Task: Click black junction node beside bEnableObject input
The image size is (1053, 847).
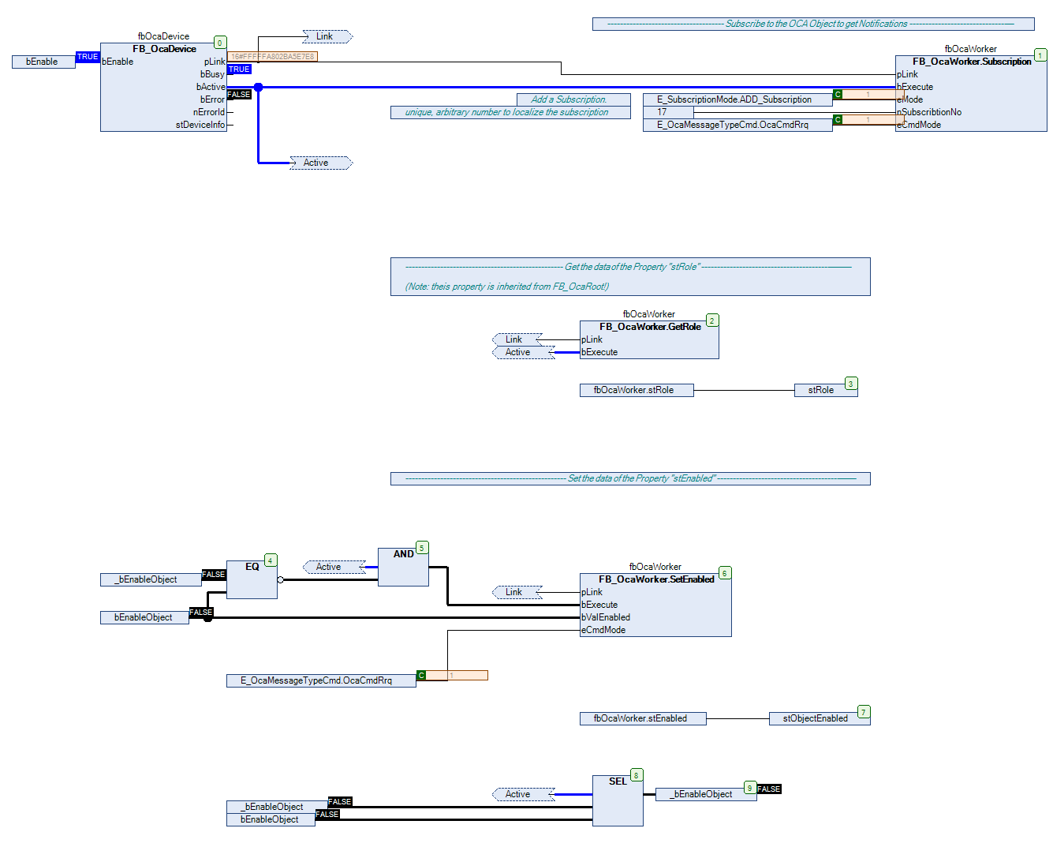Action: pos(208,617)
